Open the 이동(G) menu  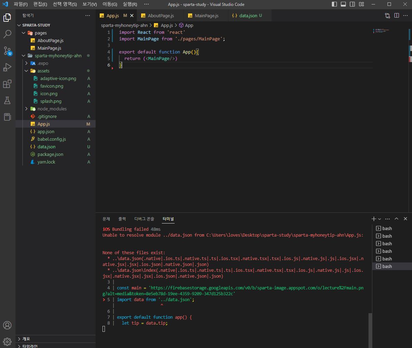(110, 4)
